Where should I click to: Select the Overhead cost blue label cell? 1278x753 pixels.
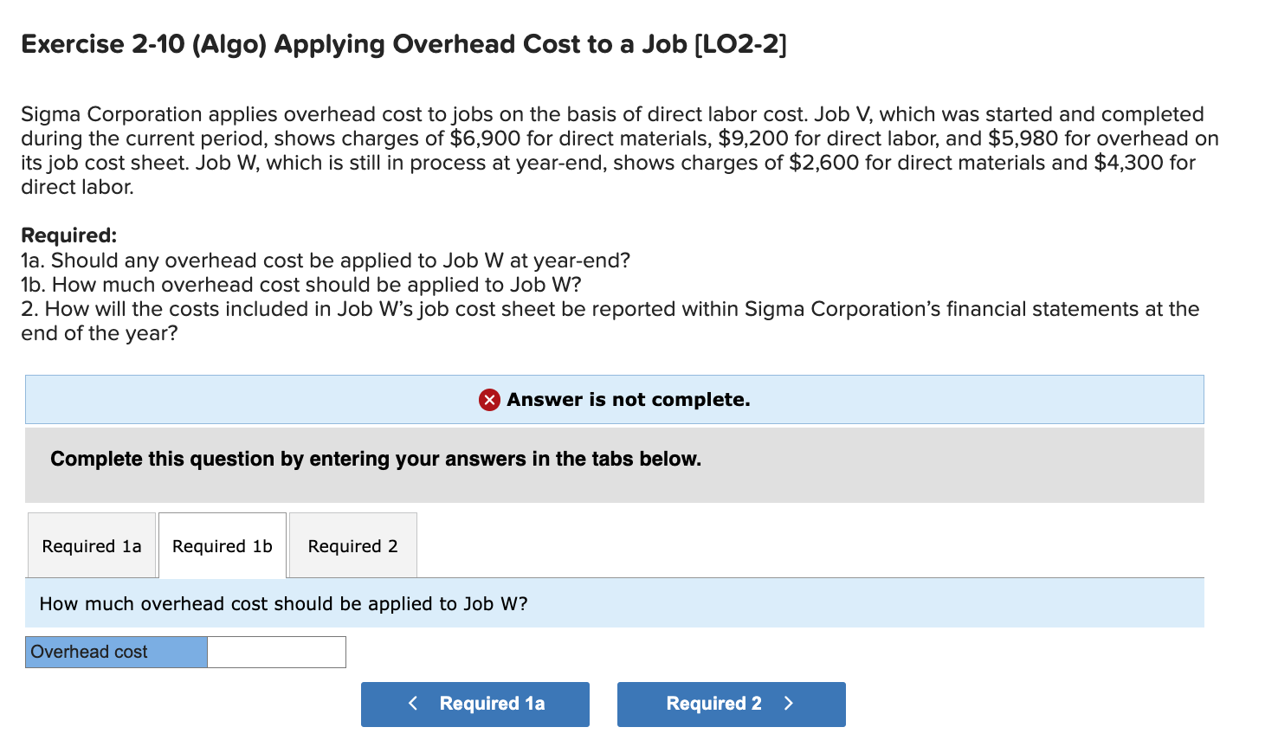tap(117, 652)
